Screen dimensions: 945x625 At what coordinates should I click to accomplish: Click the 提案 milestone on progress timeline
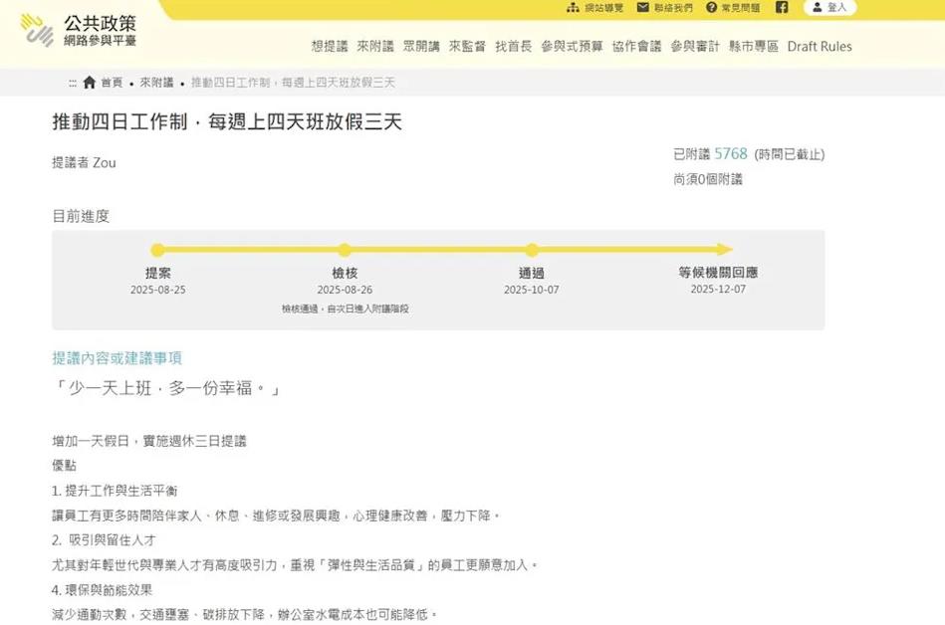(157, 250)
